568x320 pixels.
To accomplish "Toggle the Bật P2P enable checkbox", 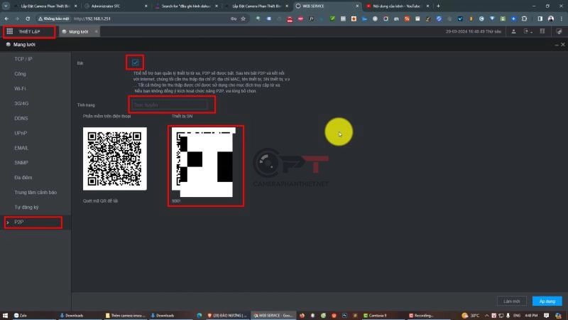I will click(x=135, y=63).
